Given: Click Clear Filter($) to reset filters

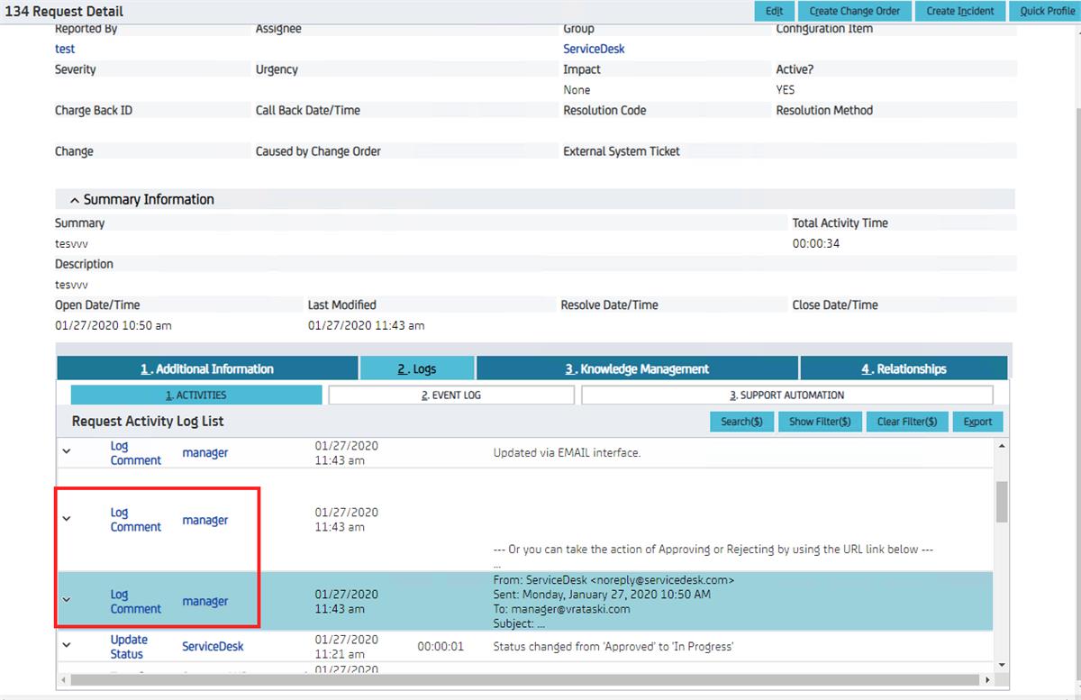Looking at the screenshot, I should coord(906,421).
